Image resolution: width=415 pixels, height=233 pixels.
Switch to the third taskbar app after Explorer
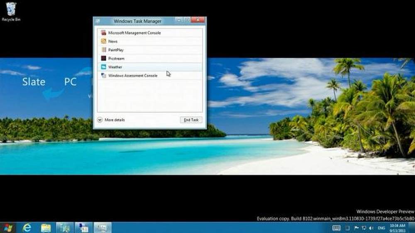point(65,228)
